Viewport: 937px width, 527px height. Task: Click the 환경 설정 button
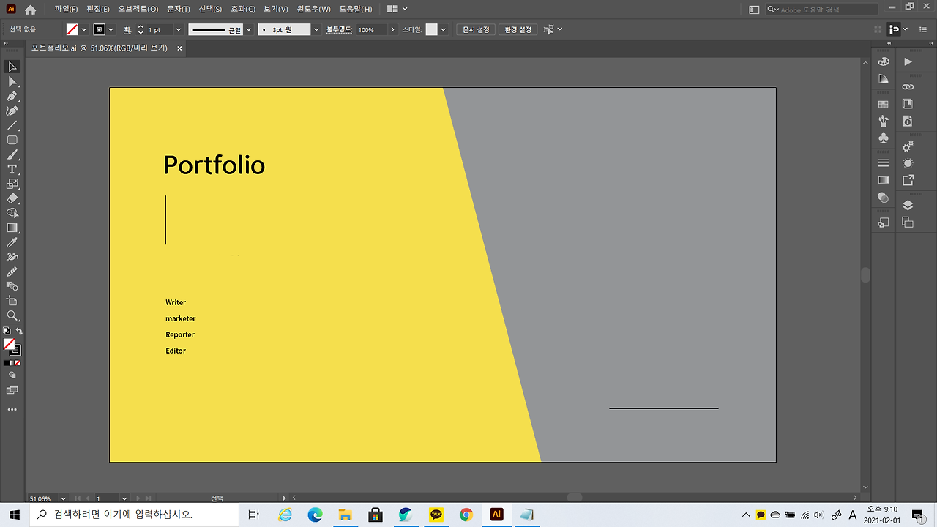click(518, 29)
